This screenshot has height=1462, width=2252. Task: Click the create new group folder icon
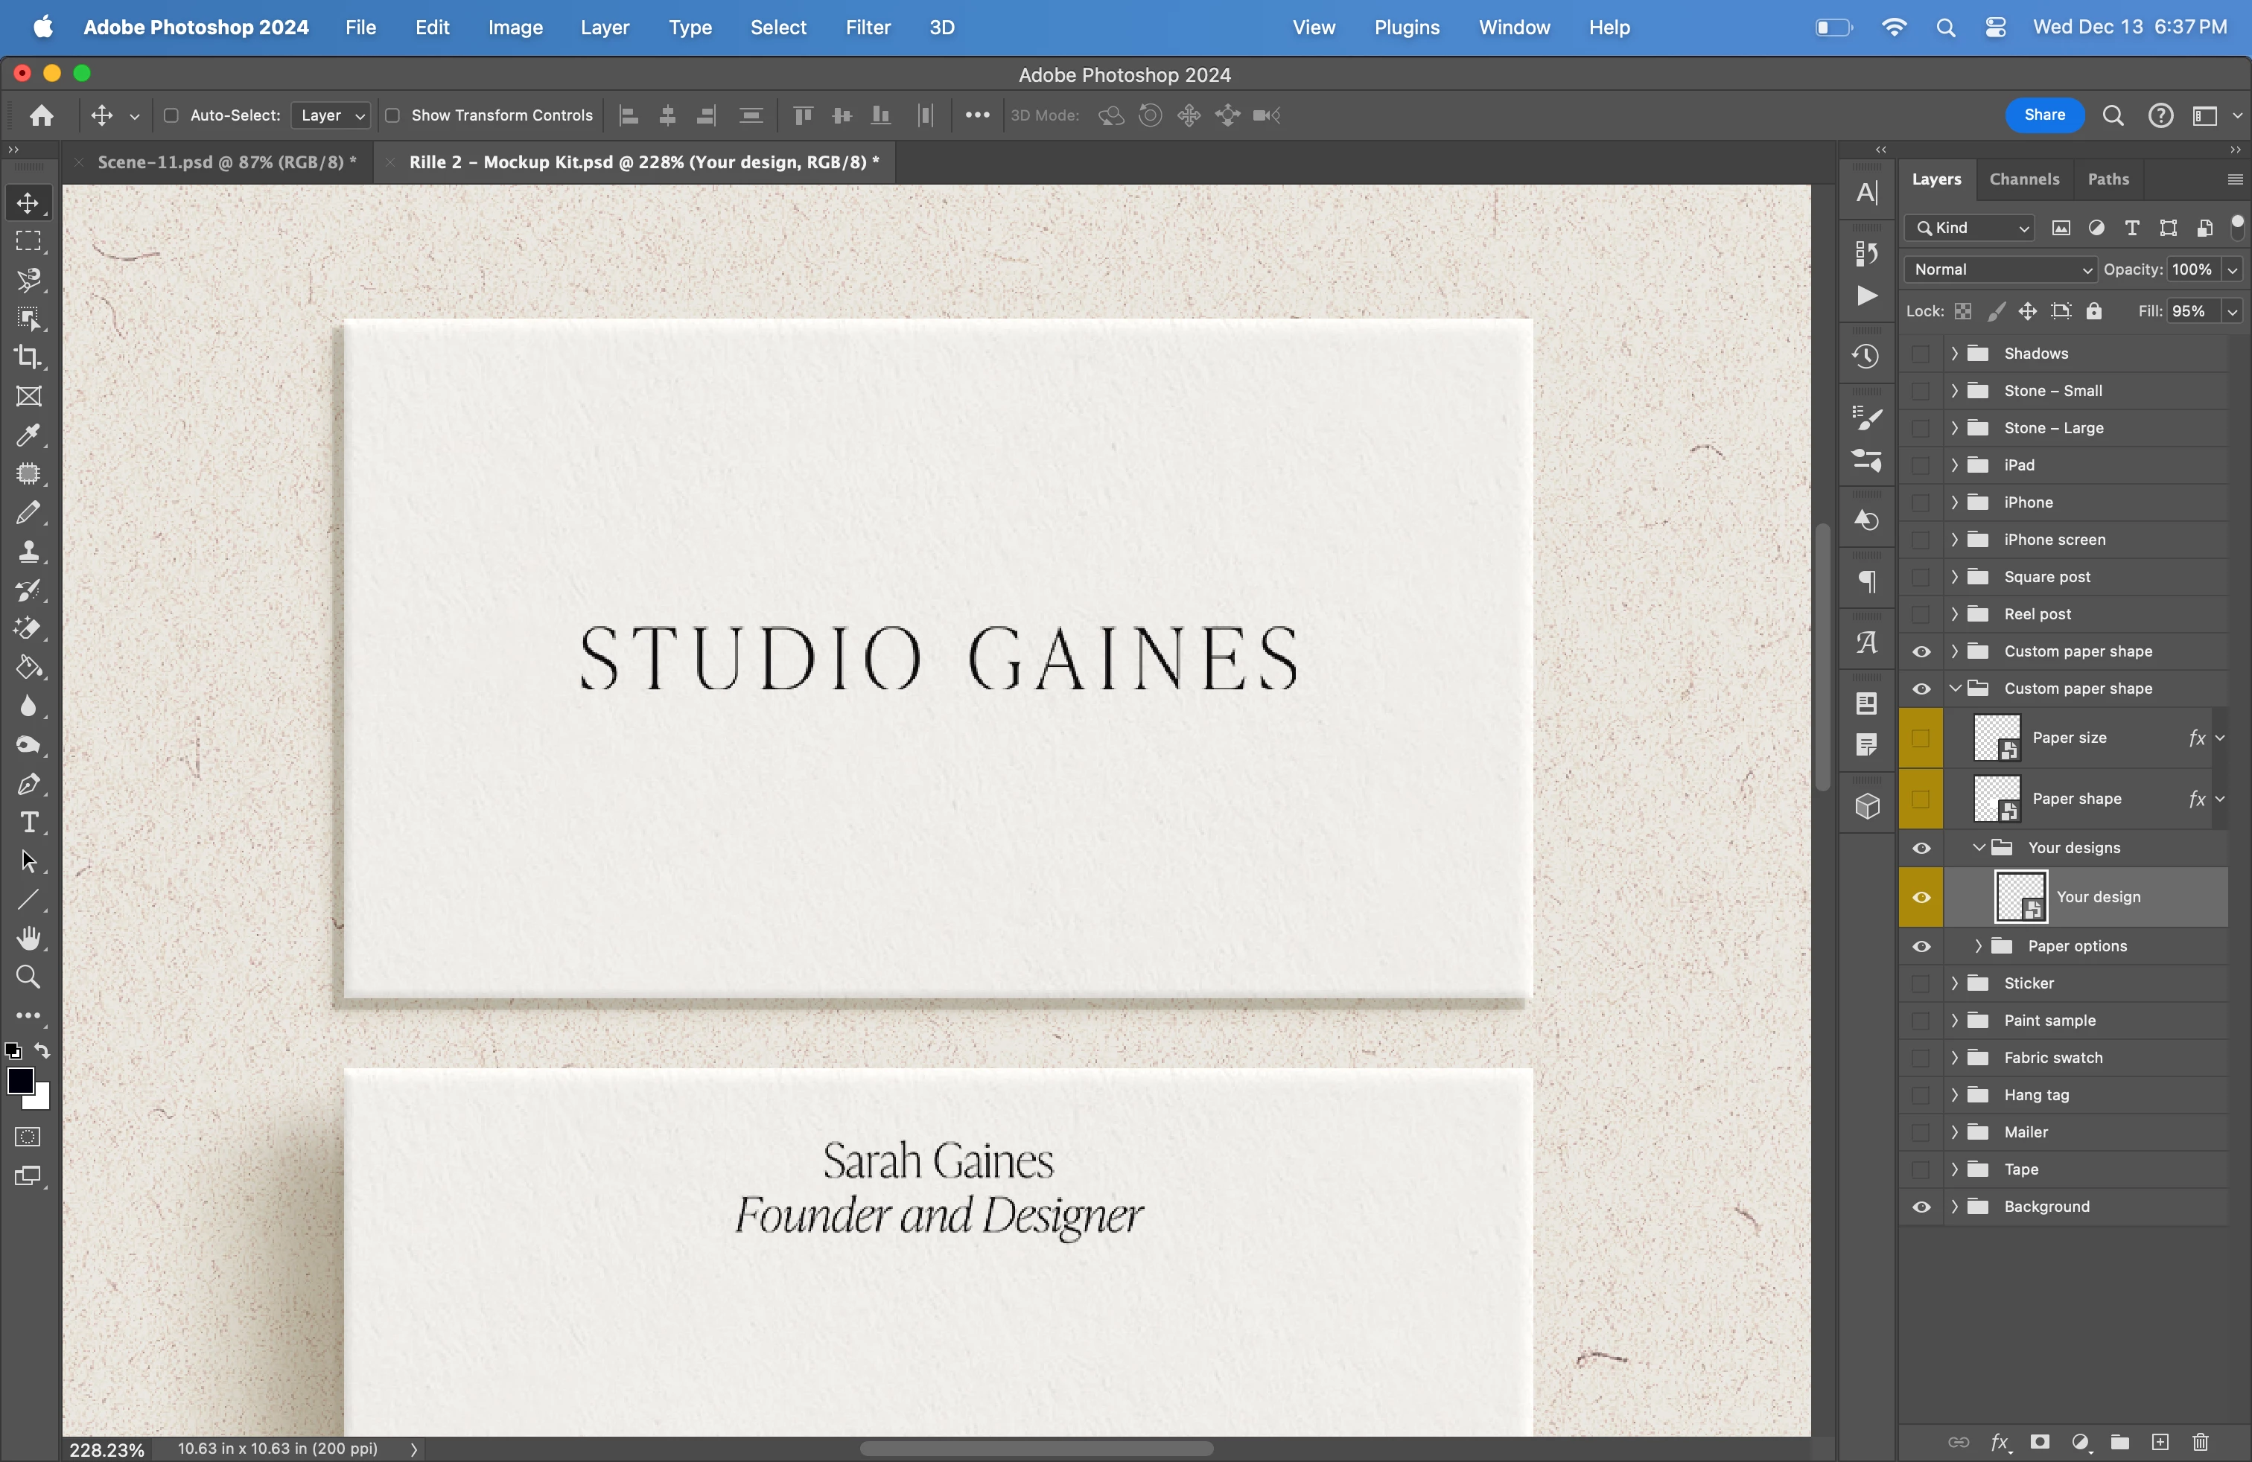click(2119, 1442)
